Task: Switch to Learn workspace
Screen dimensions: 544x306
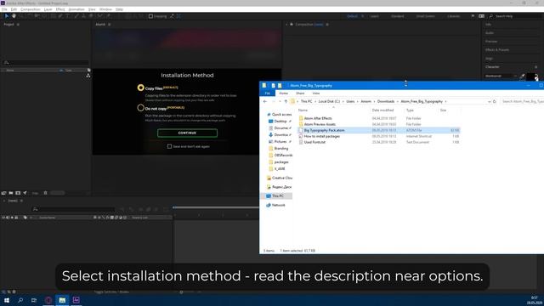Action: point(374,16)
